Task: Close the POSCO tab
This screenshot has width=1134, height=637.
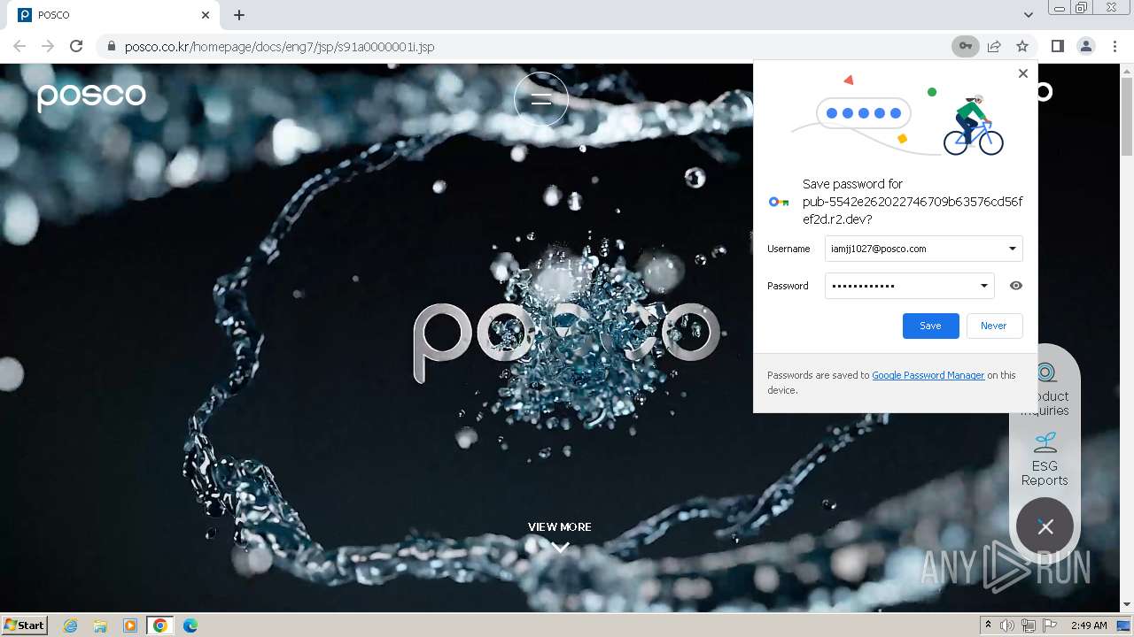Action: (206, 15)
